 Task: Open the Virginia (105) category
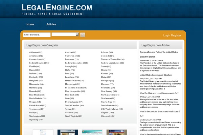tap(107, 112)
